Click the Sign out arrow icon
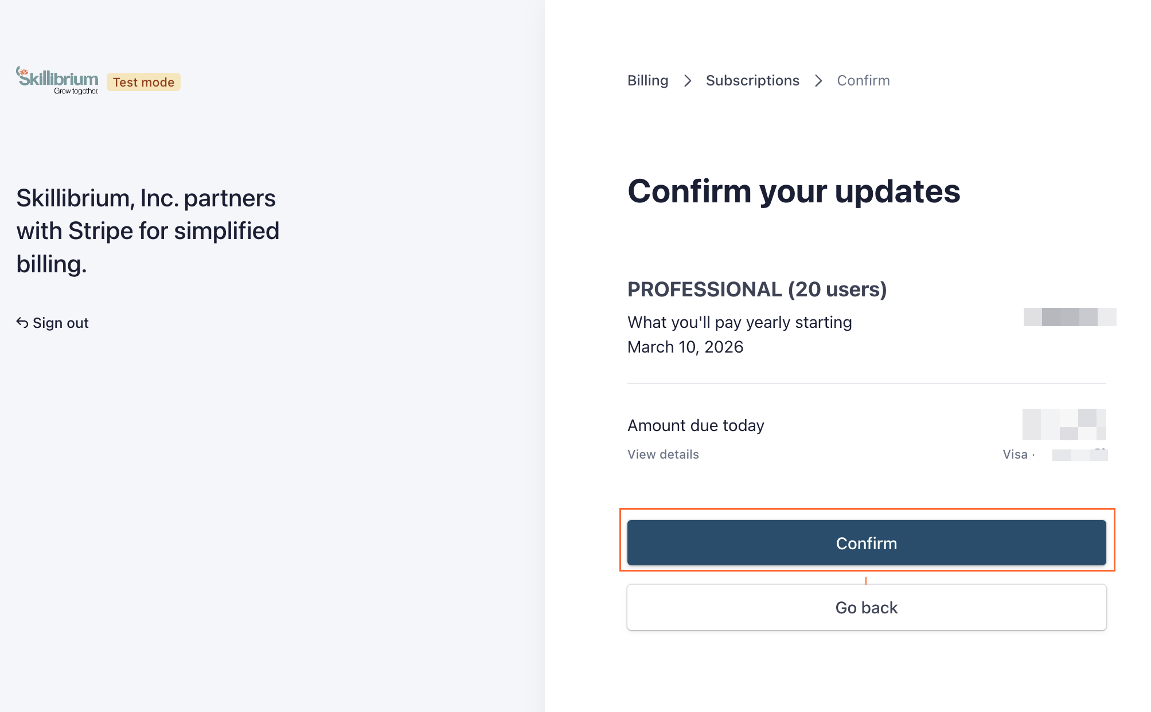The image size is (1151, 712). coord(22,323)
